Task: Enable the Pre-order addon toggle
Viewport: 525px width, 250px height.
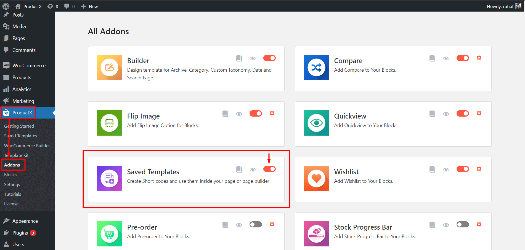Action: coord(256,224)
